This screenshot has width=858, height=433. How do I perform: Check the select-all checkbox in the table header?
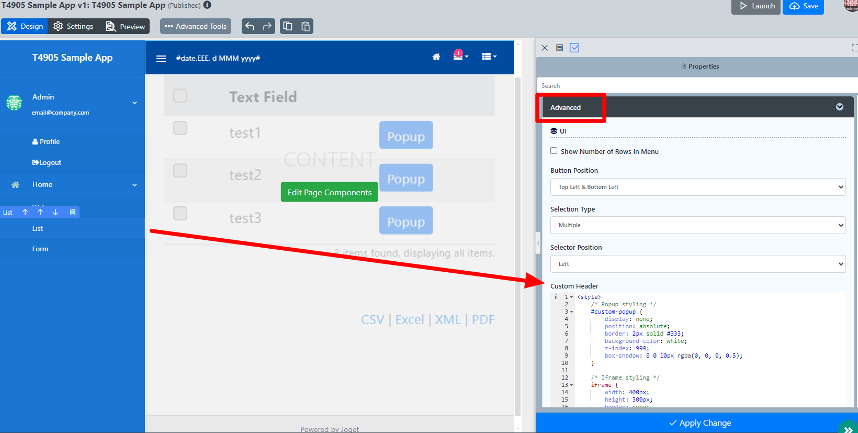pyautogui.click(x=180, y=96)
